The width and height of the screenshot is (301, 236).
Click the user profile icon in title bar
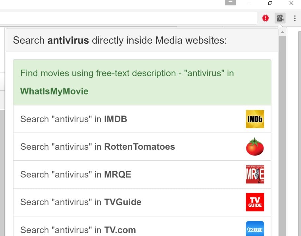pyautogui.click(x=231, y=3)
